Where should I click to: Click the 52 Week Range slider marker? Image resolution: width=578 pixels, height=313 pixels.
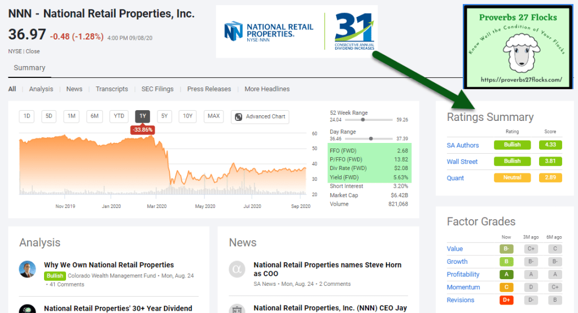coord(362,120)
